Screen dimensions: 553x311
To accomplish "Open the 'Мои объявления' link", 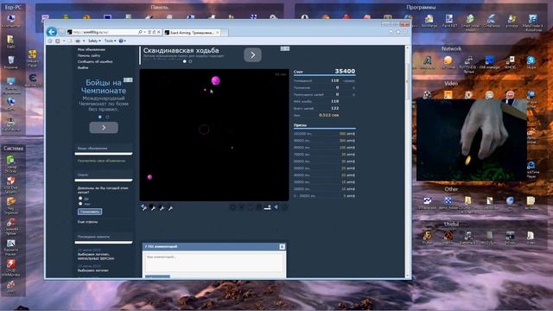I will pos(91,50).
